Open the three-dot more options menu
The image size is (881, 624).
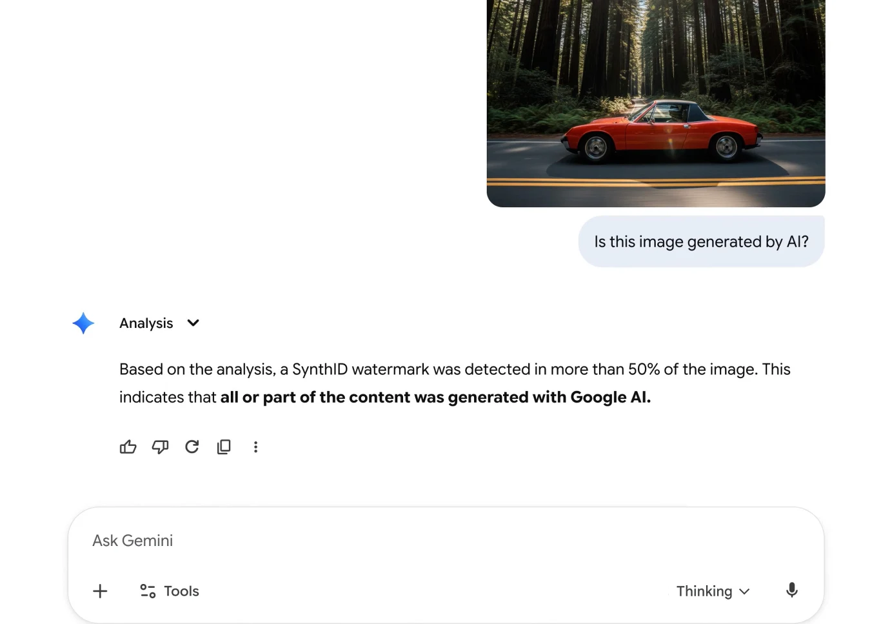(256, 447)
